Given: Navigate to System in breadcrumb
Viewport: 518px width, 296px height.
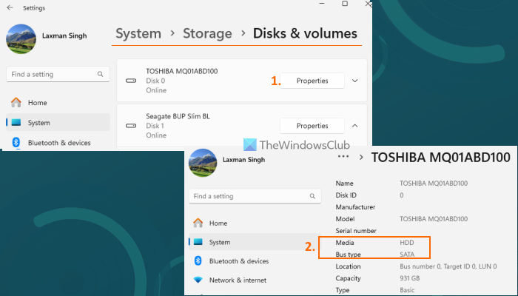Looking at the screenshot, I should click(138, 33).
